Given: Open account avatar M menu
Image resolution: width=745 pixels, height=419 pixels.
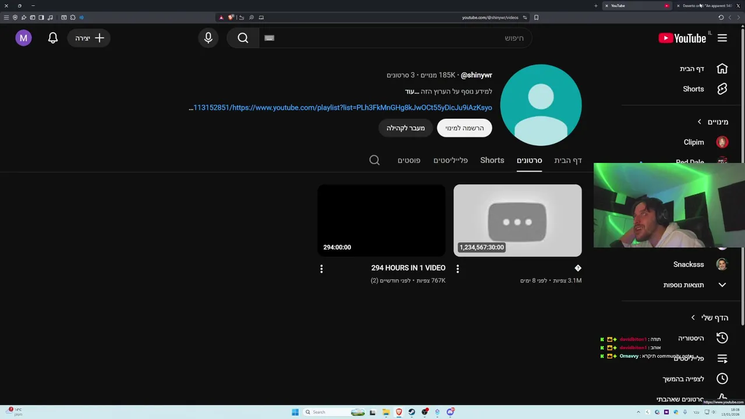Looking at the screenshot, I should coord(23,38).
